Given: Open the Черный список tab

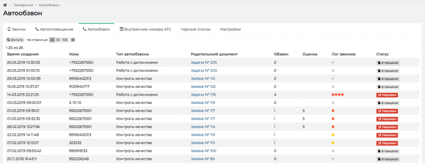Looking at the screenshot, I should click(195, 29).
